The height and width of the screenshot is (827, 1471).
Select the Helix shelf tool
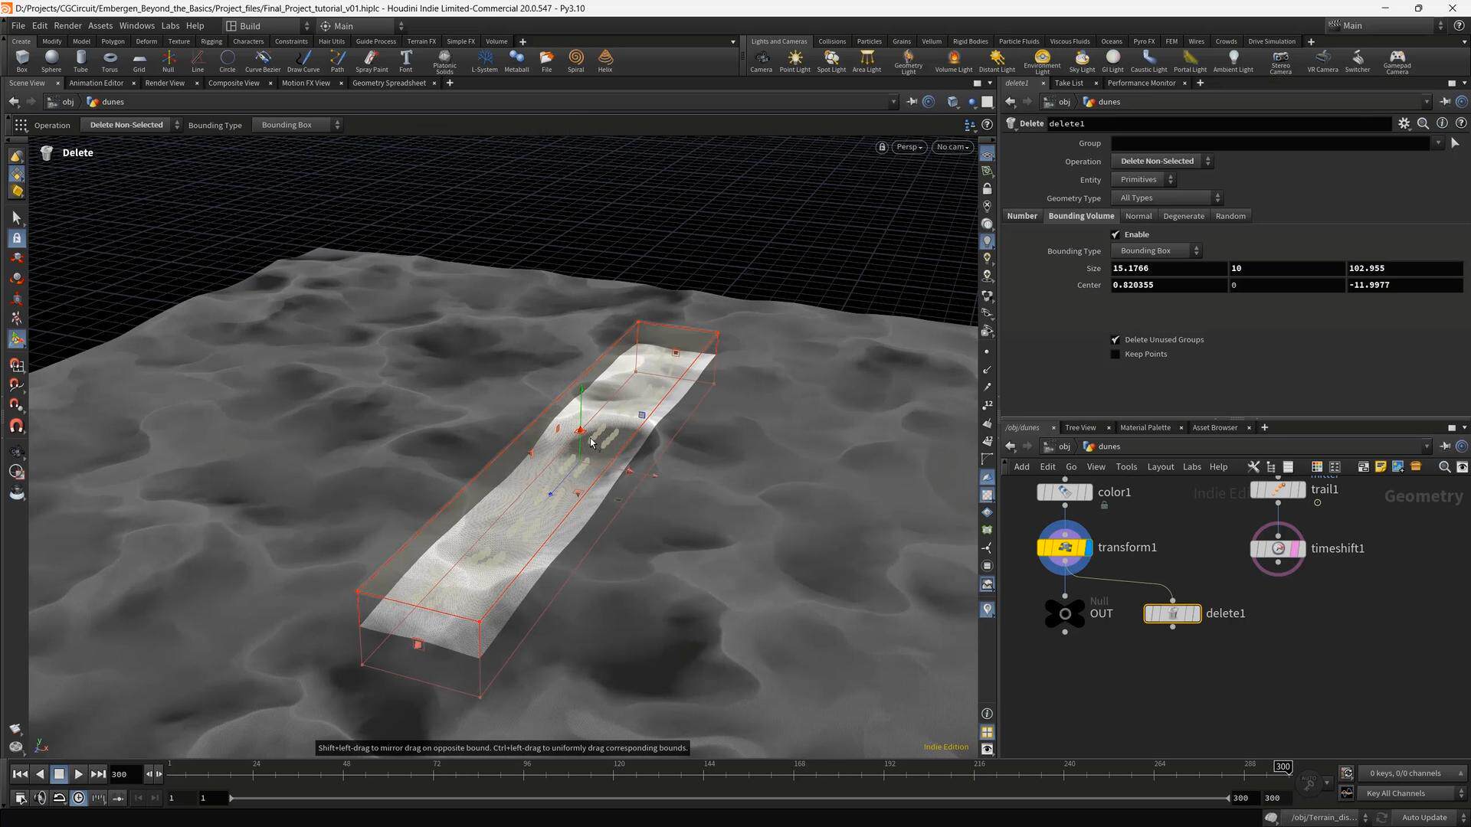[x=605, y=60]
